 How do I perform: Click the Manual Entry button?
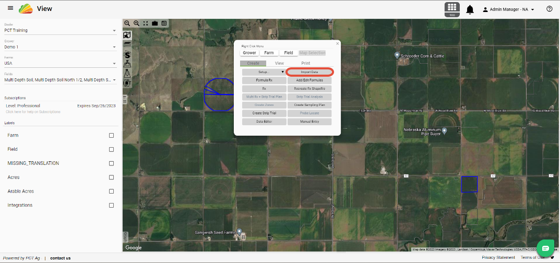click(x=309, y=122)
